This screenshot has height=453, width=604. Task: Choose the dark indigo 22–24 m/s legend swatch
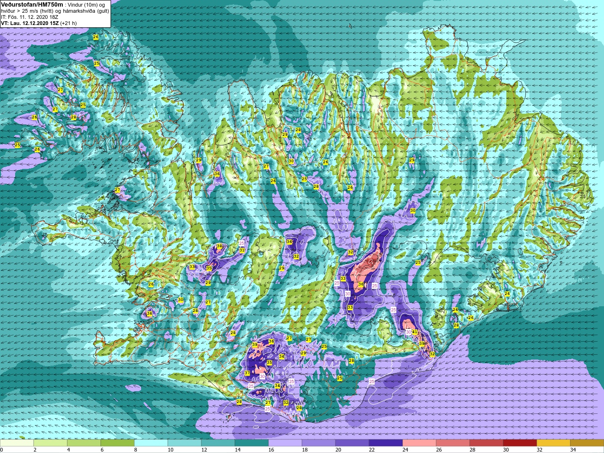pyautogui.click(x=386, y=443)
